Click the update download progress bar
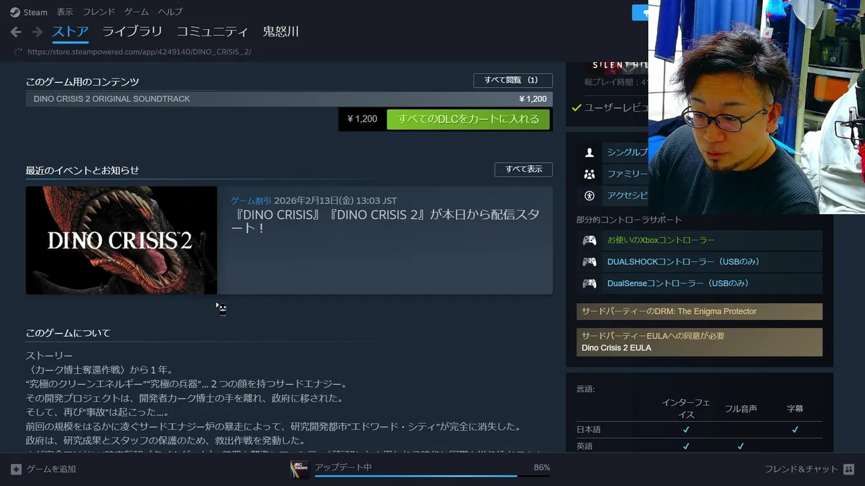Image resolution: width=865 pixels, height=486 pixels. click(x=432, y=476)
